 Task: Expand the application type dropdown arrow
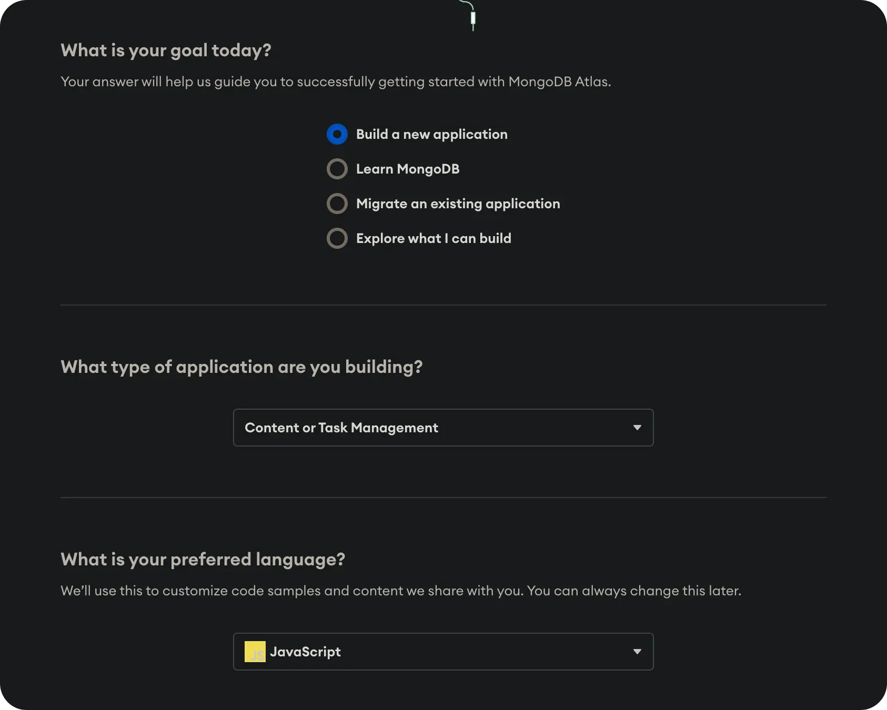pyautogui.click(x=637, y=428)
